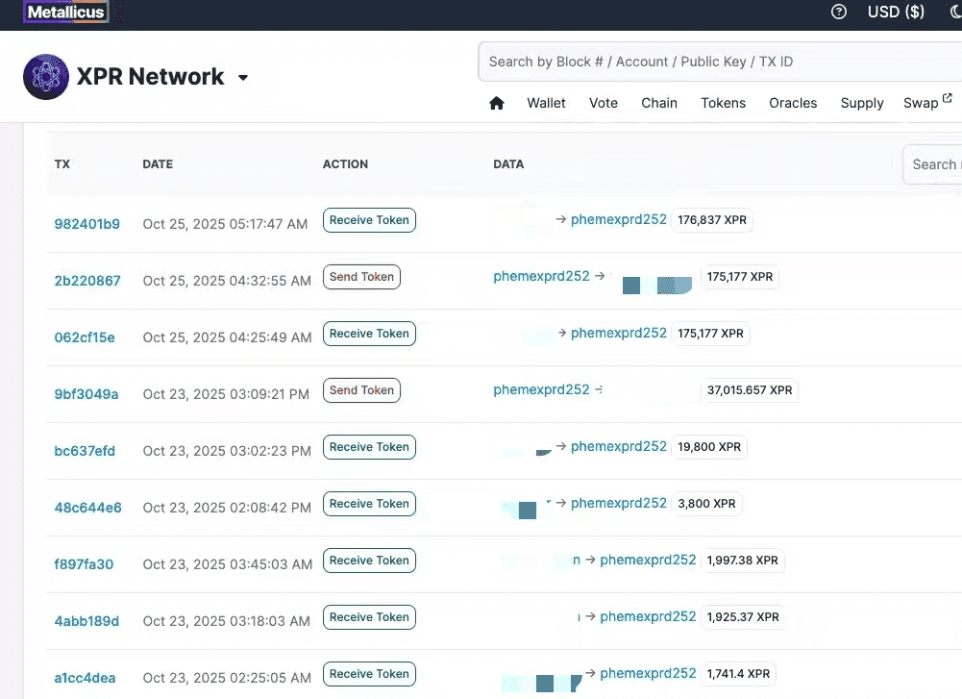This screenshot has width=962, height=699.
Task: Click the XPR Network atom logo
Action: (45, 77)
